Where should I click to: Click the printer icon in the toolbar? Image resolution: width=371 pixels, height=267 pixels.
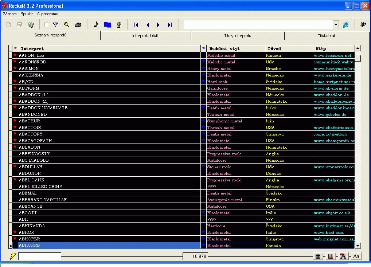(x=78, y=25)
